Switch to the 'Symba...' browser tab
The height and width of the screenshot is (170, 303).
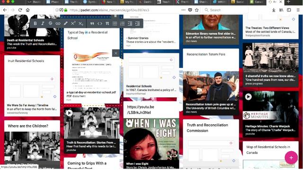(x=90, y=2)
